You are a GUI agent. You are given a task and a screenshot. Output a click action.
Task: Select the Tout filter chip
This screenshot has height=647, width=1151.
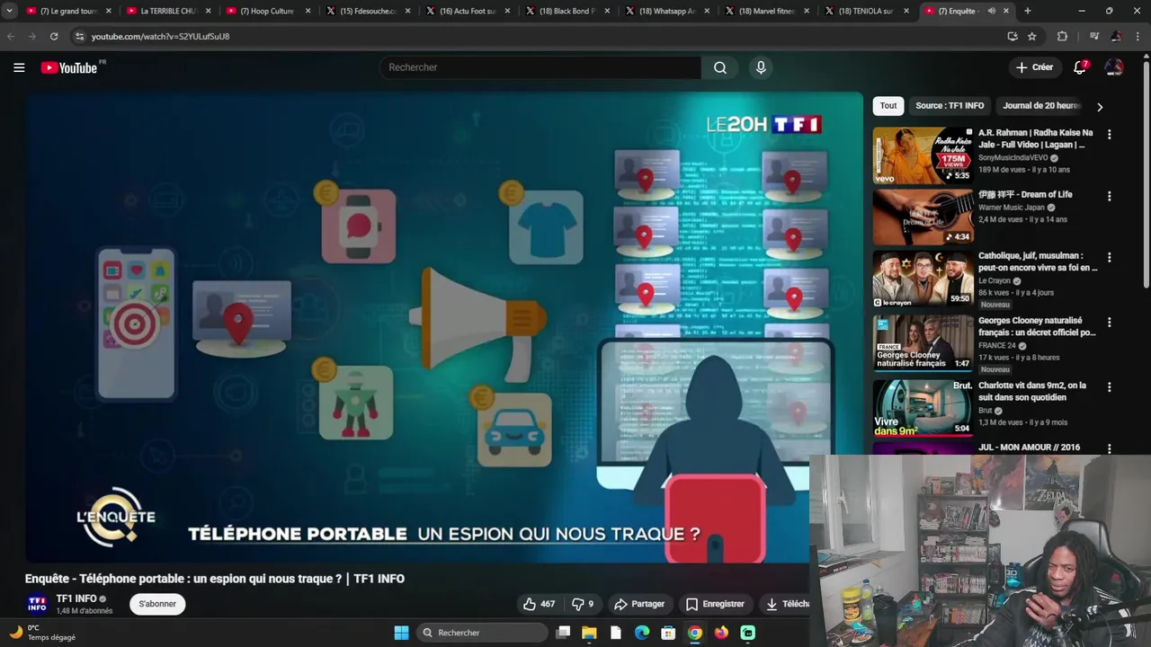point(888,106)
